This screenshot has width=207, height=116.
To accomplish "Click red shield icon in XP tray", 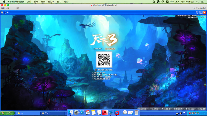I will [x=190, y=113].
